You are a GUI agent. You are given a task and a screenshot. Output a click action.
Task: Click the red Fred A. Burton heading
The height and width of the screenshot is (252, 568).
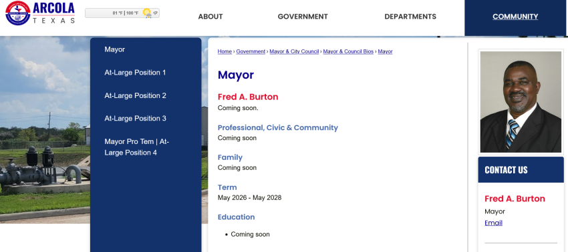coord(248,97)
